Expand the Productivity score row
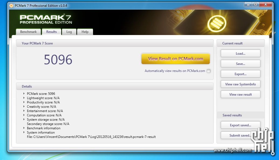279x160 pixels. pyautogui.click(x=24, y=102)
